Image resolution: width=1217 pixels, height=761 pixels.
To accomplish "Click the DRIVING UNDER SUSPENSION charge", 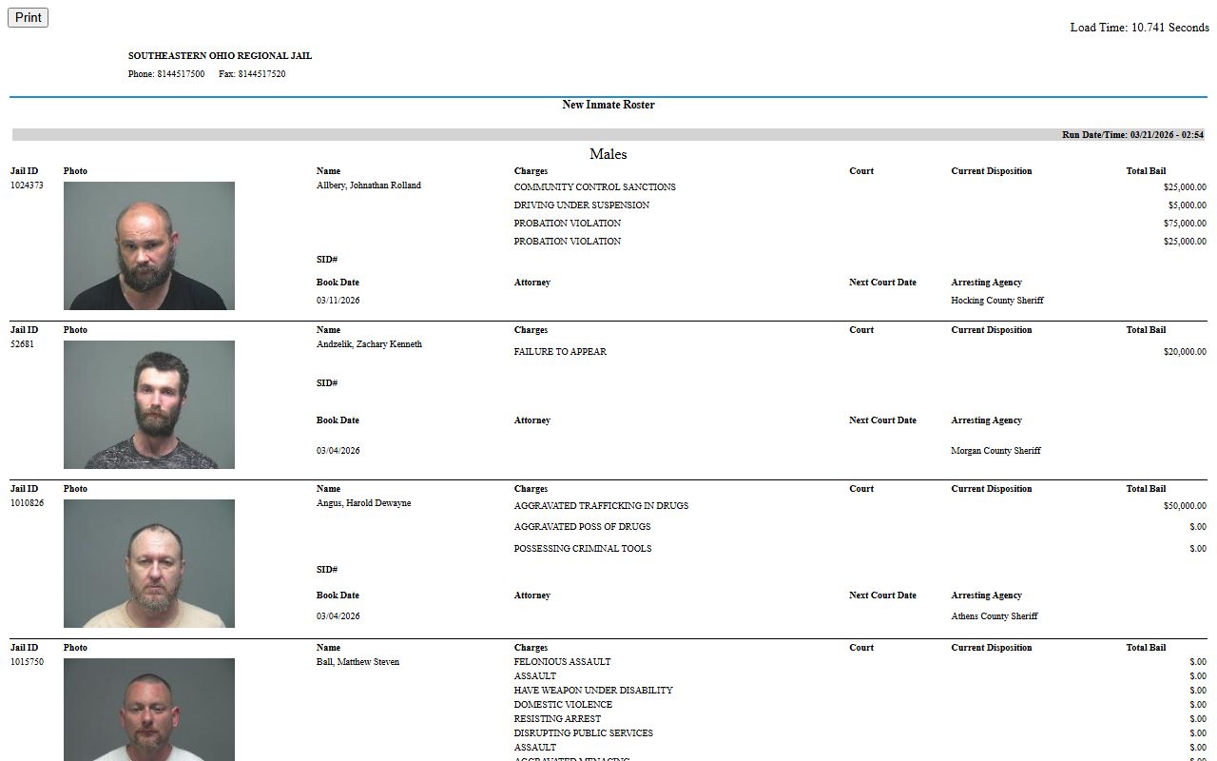I will 581,205.
